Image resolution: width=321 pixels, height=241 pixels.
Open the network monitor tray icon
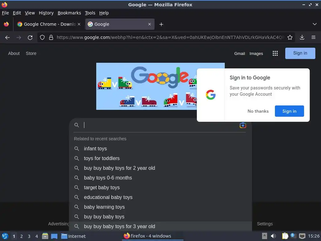302,236
